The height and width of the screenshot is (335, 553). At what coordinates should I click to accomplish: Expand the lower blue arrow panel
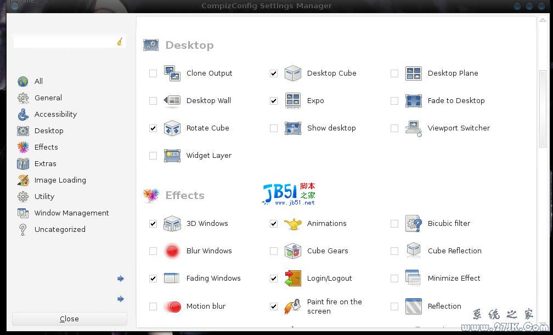point(121,299)
